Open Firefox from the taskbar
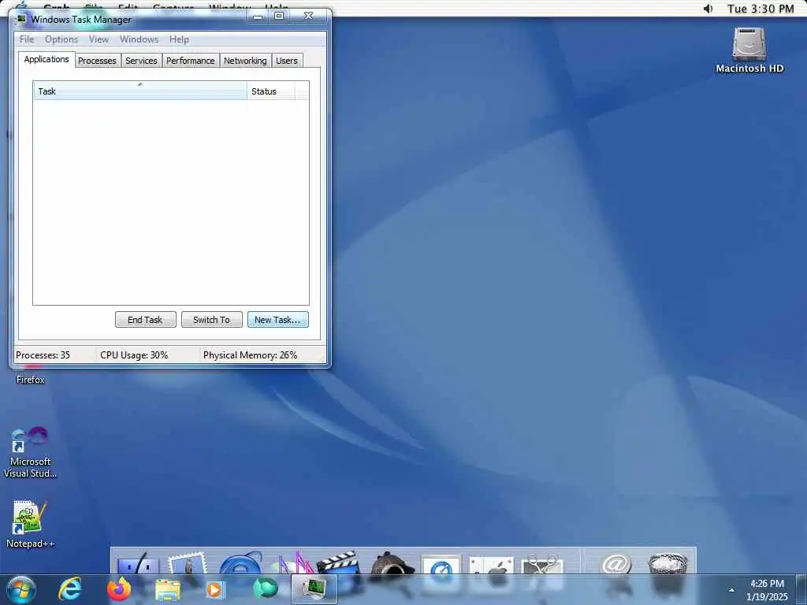807x605 pixels. click(118, 589)
